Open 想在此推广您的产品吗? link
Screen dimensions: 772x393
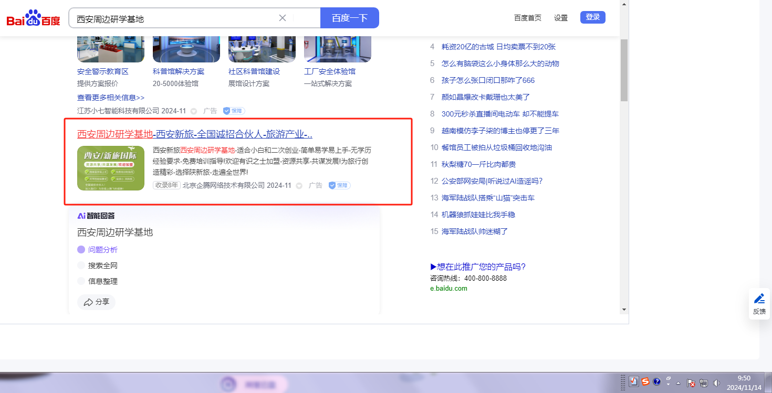478,267
